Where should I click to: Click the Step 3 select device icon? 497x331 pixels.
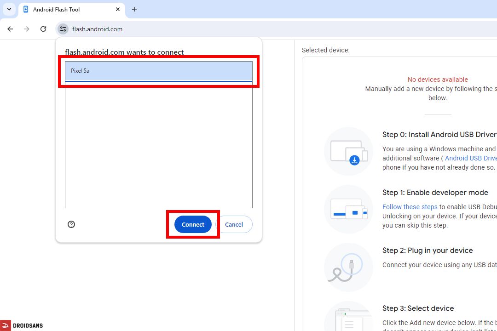(x=348, y=321)
